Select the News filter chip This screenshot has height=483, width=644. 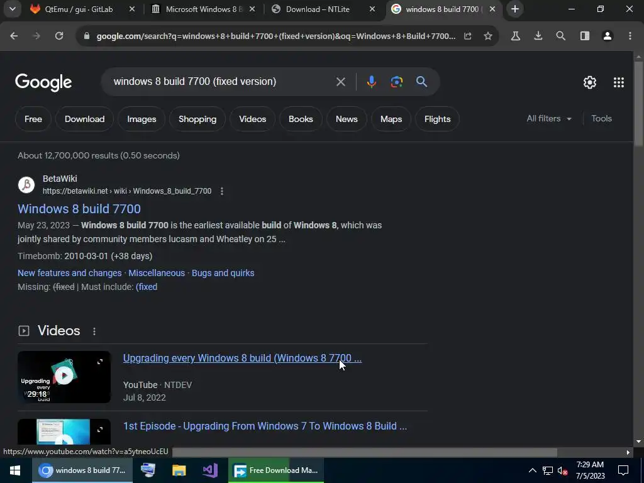347,119
